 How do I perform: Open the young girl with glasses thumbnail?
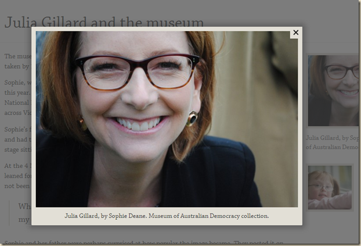coord(330,188)
